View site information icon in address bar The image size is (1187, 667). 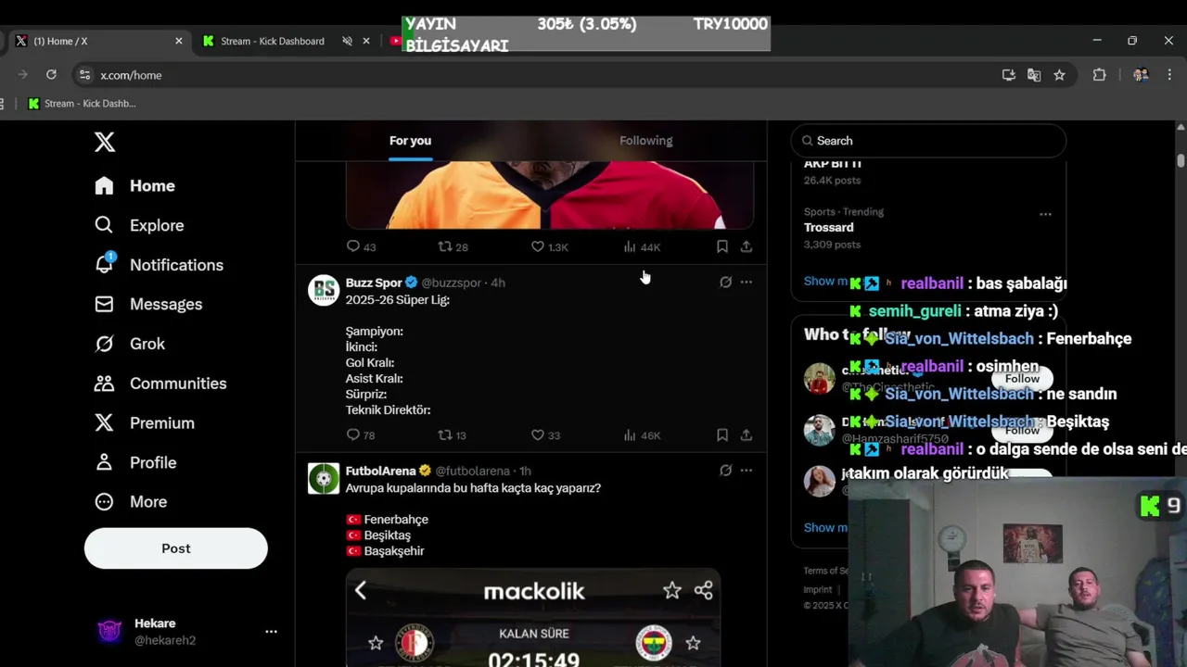(x=84, y=75)
